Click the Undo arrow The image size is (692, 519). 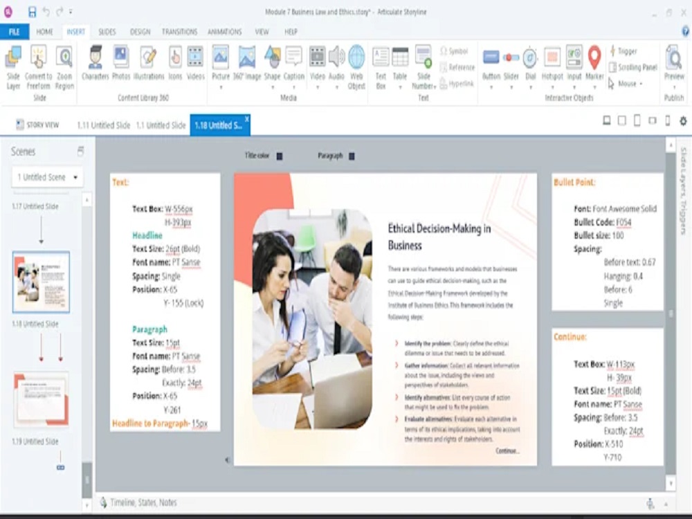(46, 12)
